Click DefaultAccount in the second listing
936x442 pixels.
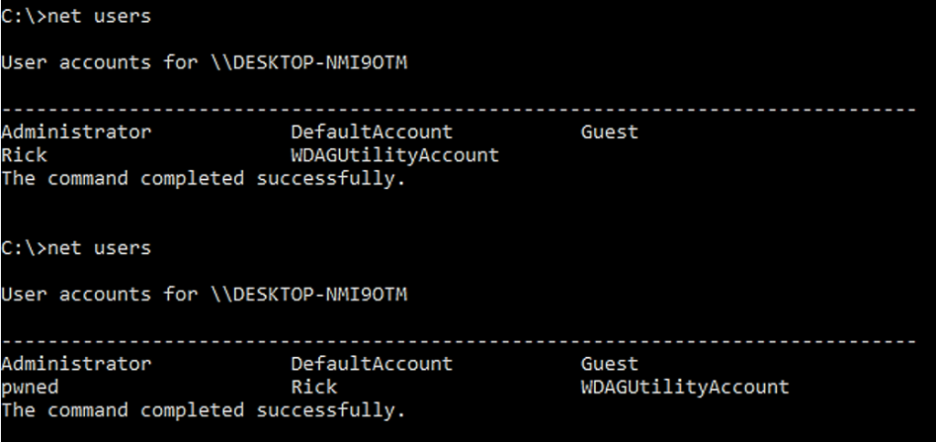tap(371, 363)
